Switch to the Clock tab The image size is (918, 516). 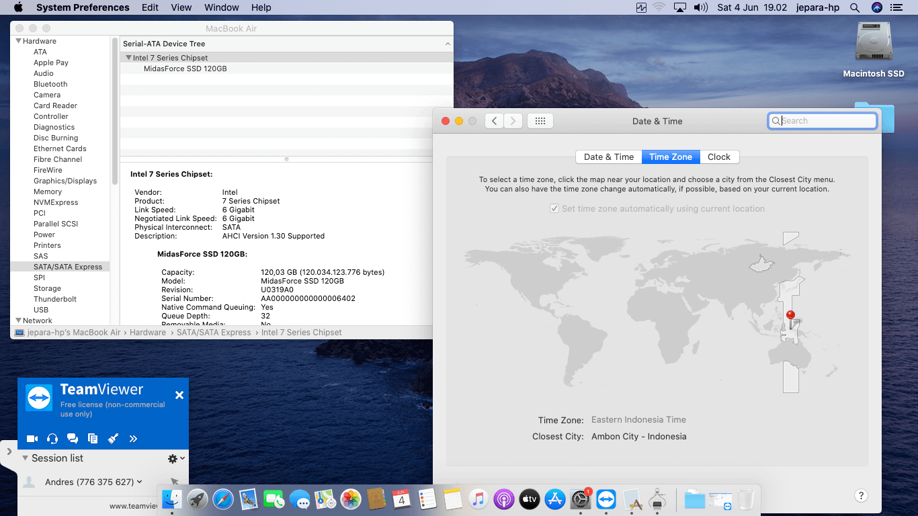tap(718, 157)
